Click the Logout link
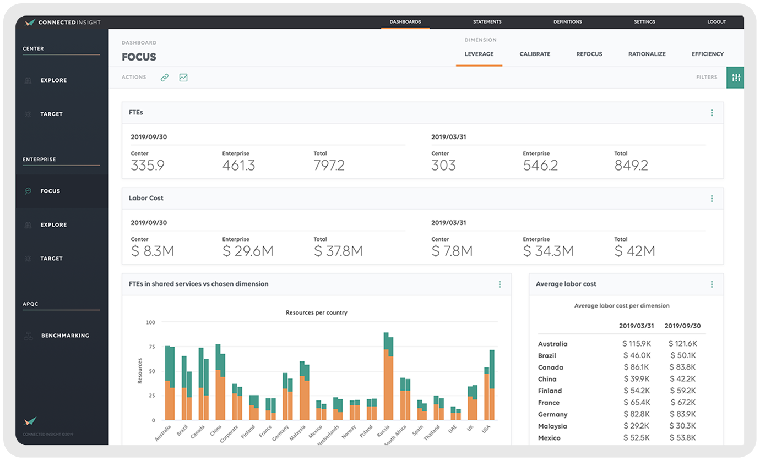 [716, 22]
